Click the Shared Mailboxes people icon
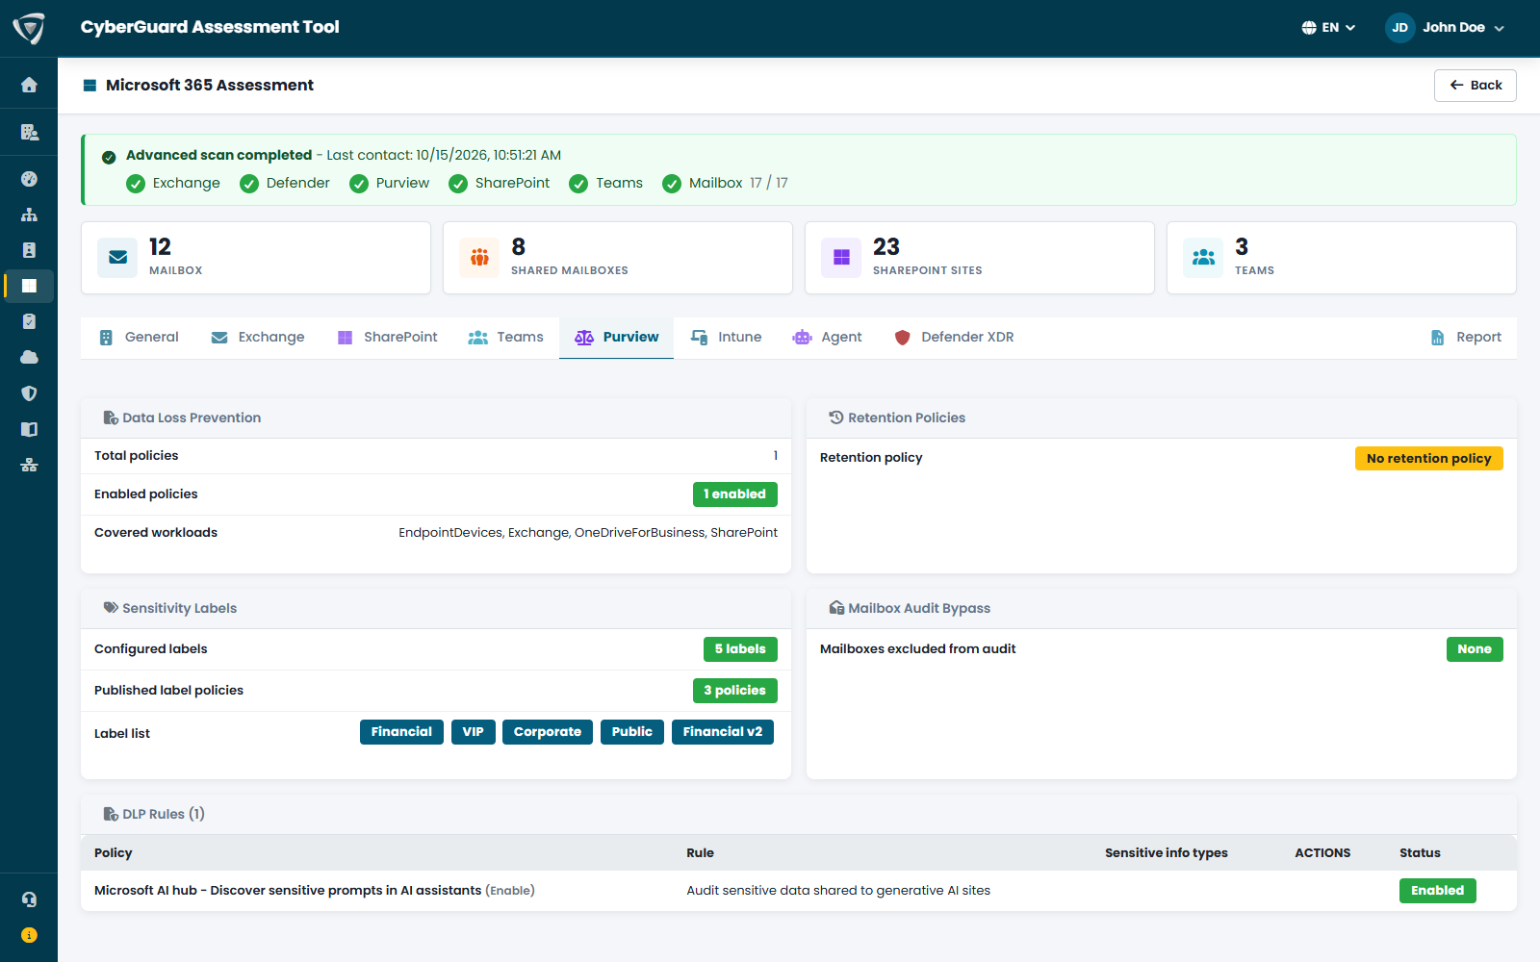 [479, 258]
